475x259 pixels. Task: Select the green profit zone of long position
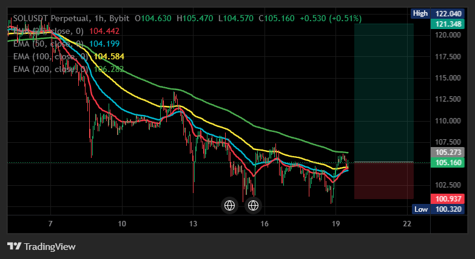[384, 93]
